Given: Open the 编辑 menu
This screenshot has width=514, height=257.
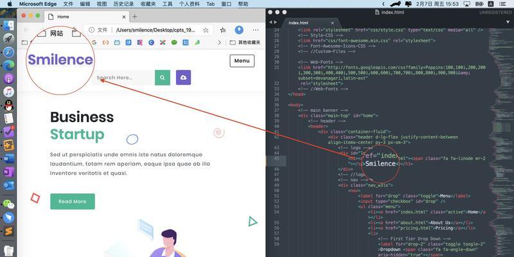Looking at the screenshot, I should coord(85,4).
